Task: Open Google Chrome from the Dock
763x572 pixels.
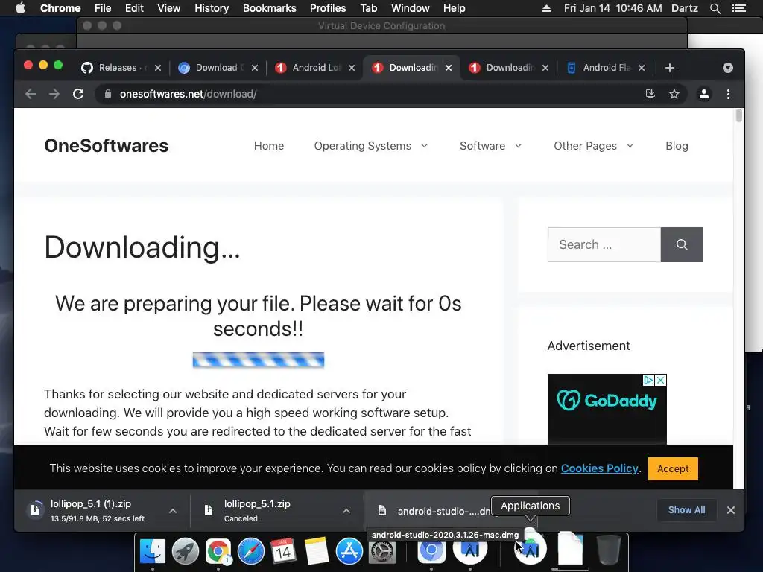Action: click(218, 551)
